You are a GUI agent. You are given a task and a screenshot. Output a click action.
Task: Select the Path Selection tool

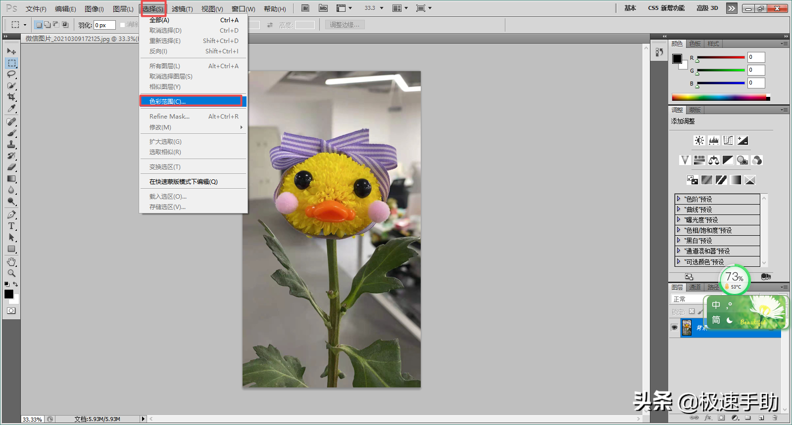tap(11, 237)
